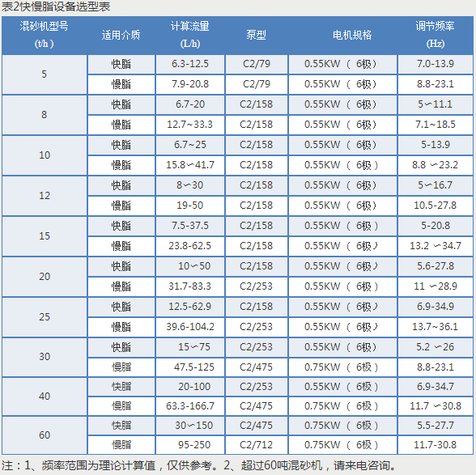Click the table title 表2快慢脂设备选型表

point(56,6)
